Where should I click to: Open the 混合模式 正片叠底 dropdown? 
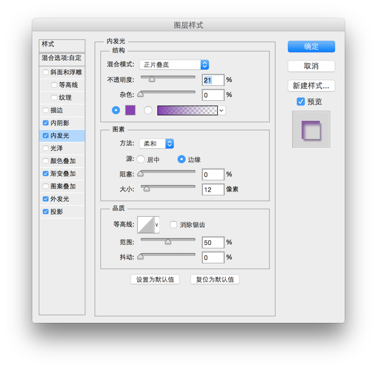click(174, 65)
